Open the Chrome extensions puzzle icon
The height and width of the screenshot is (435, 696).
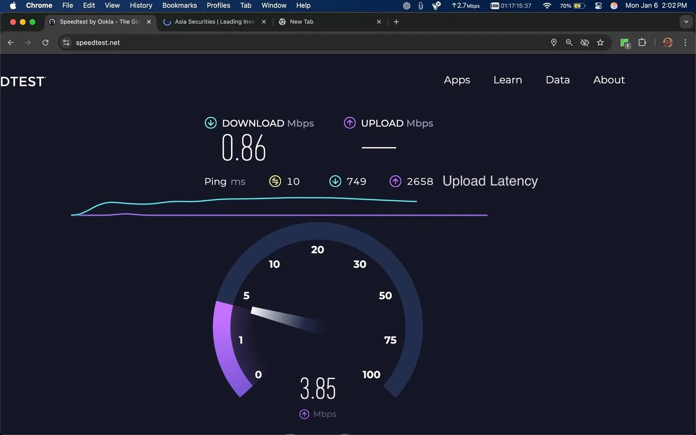tap(642, 42)
